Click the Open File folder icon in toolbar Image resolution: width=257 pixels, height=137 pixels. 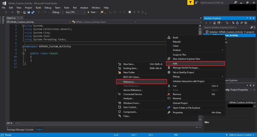pos(25,12)
